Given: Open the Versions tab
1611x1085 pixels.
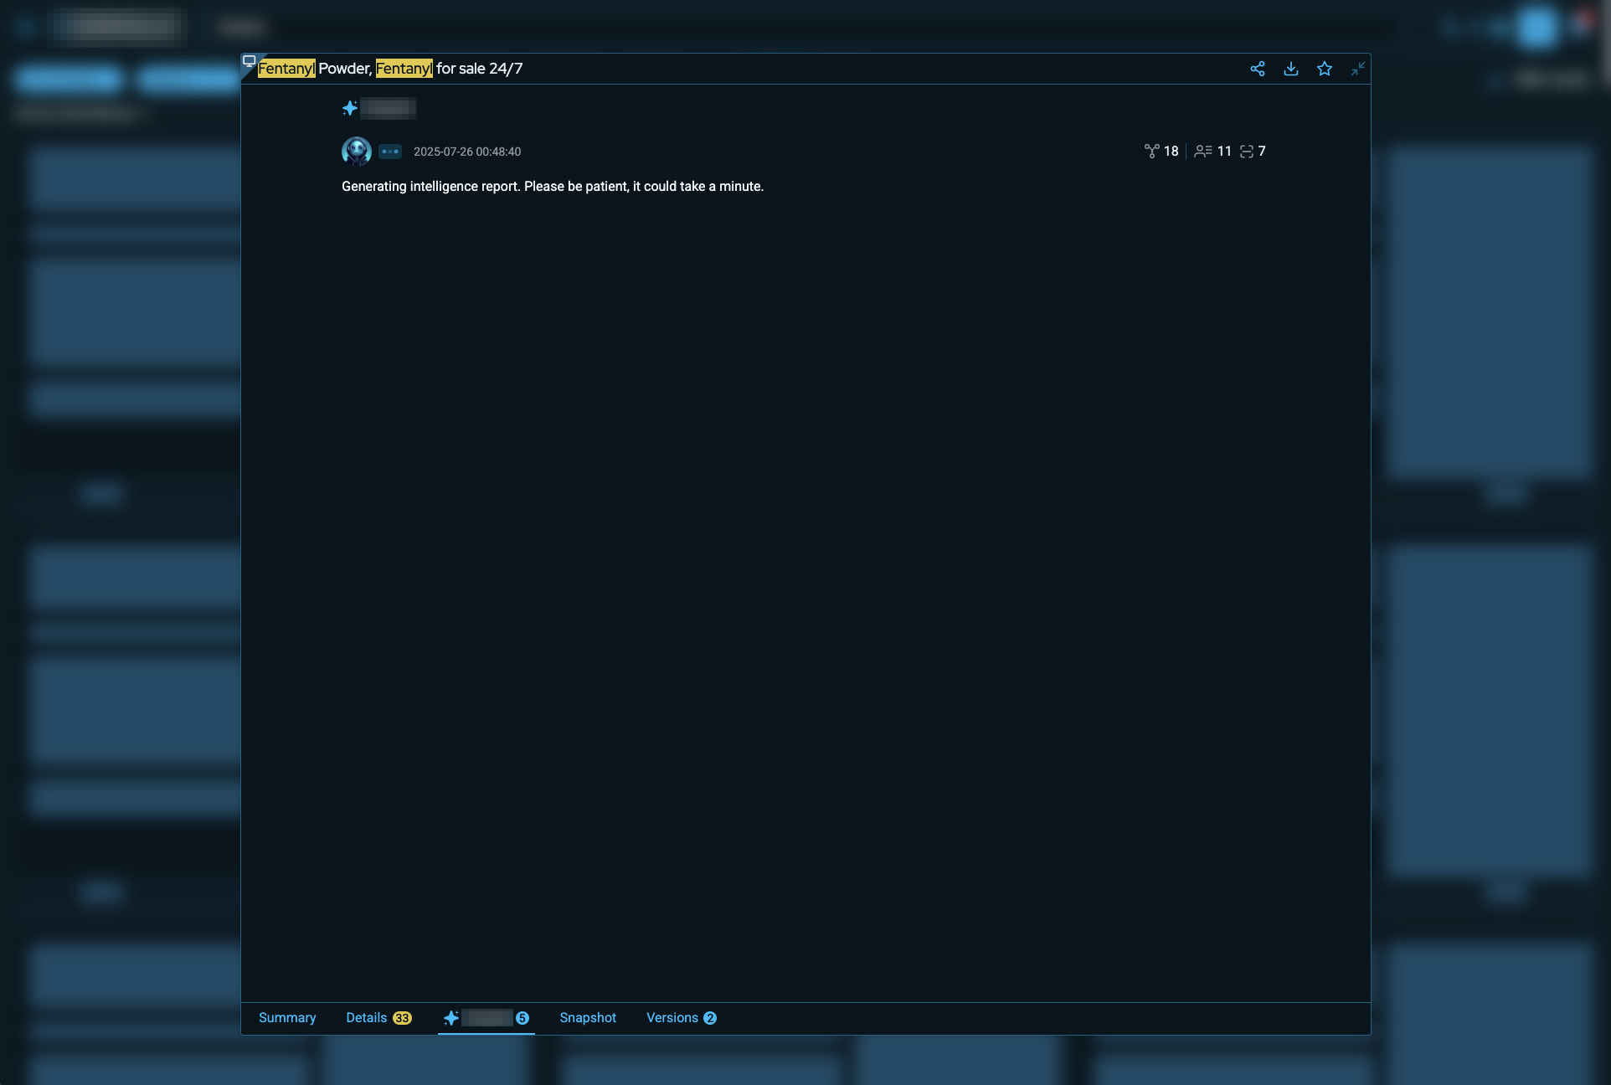Looking at the screenshot, I should (x=672, y=1018).
